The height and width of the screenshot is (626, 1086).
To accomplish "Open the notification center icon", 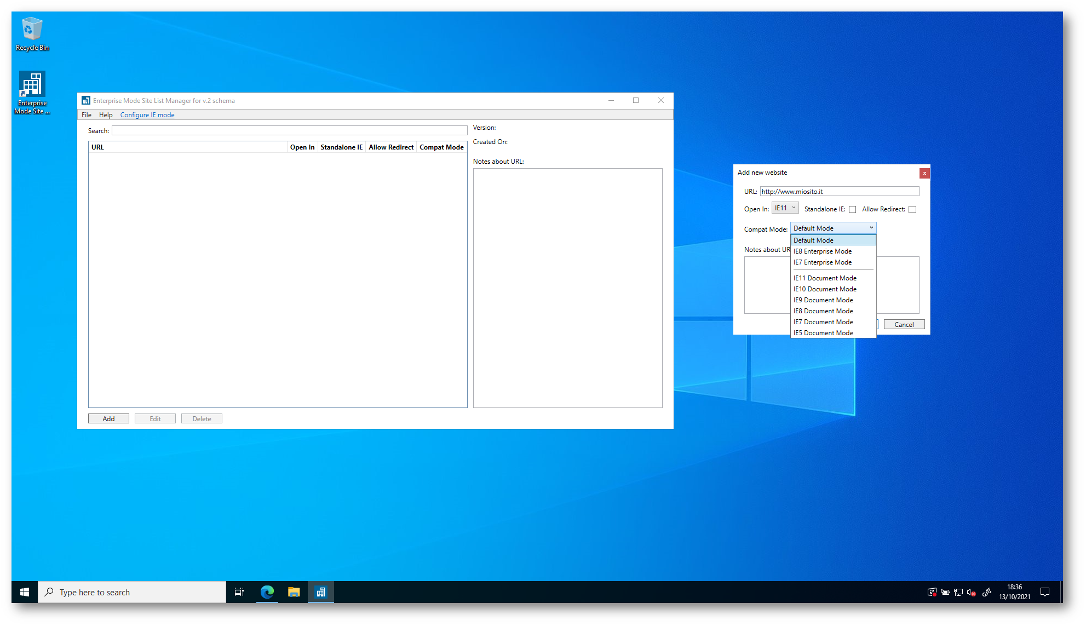I will 1045,592.
